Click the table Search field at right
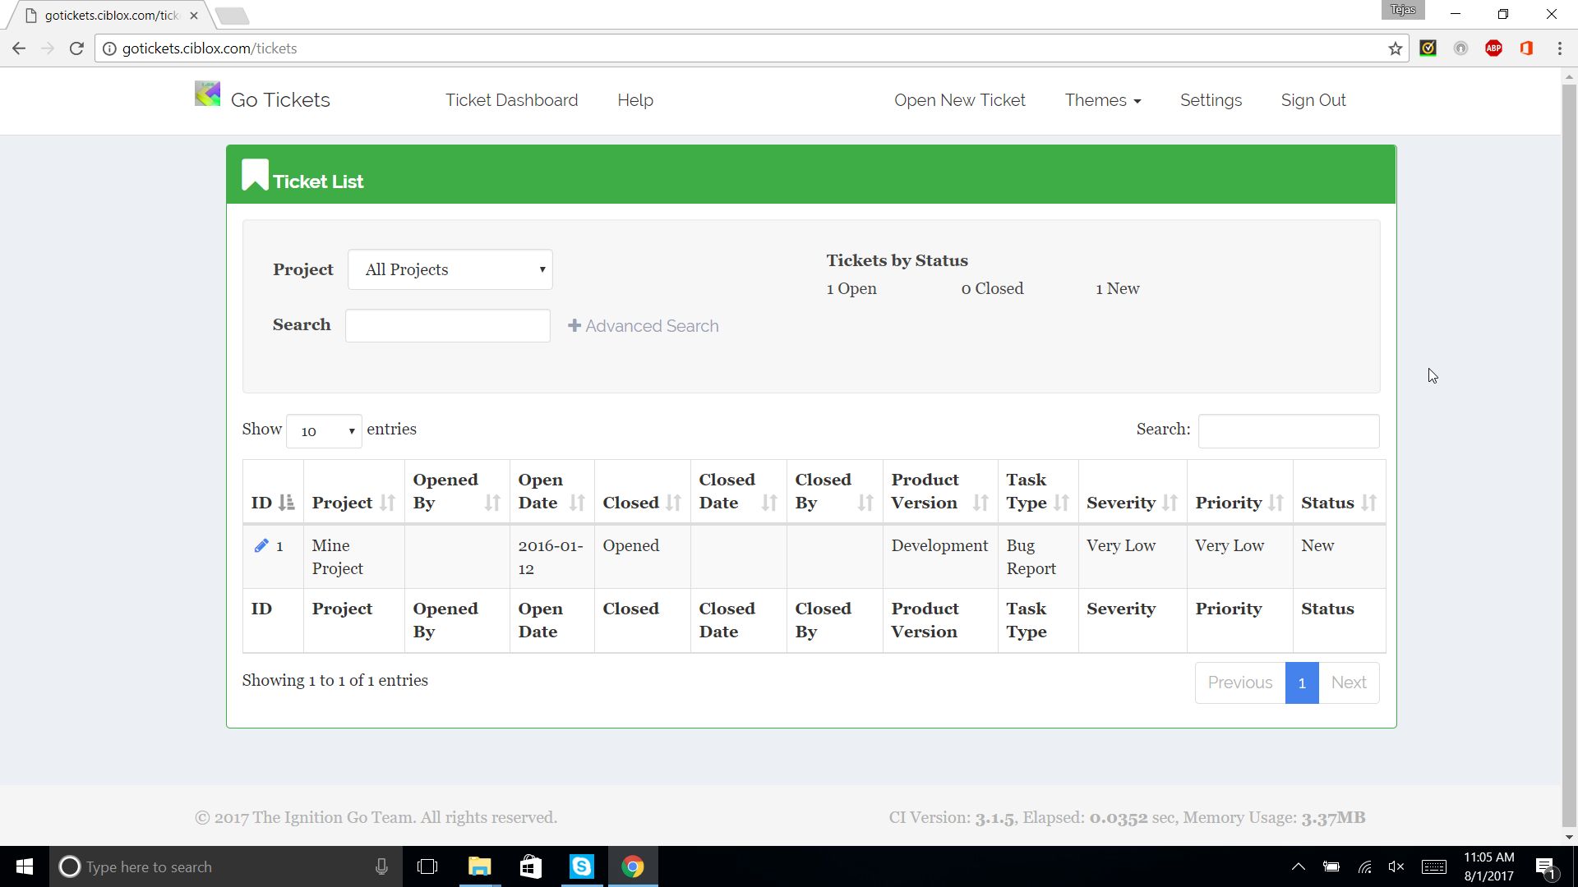1578x887 pixels. (x=1288, y=431)
